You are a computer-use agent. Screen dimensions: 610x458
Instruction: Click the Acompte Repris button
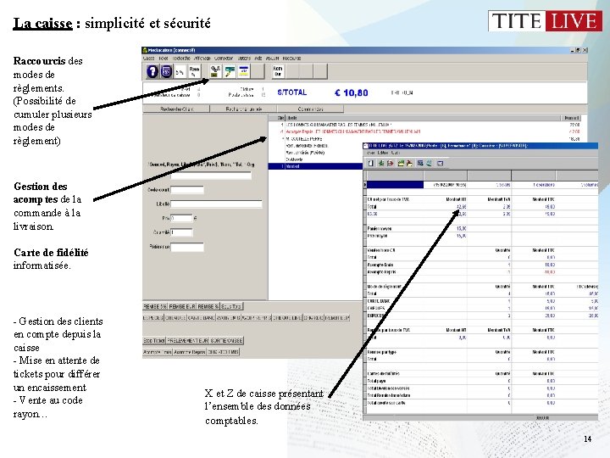pyautogui.click(x=190, y=352)
